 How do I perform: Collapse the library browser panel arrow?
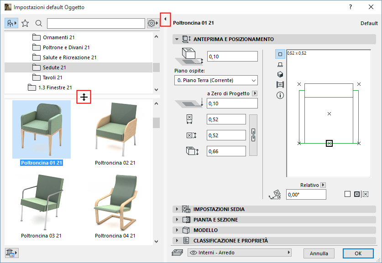pos(165,19)
